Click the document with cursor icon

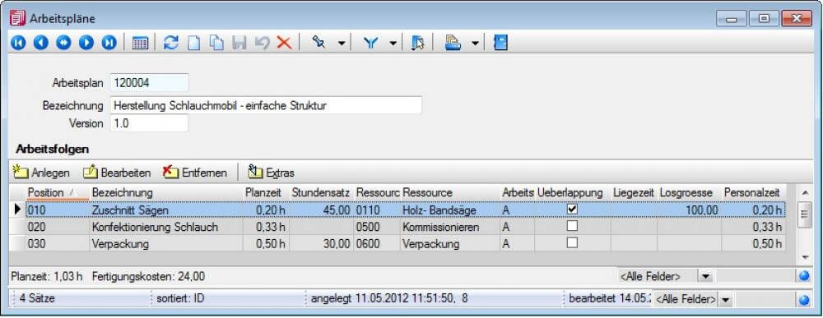point(418,43)
